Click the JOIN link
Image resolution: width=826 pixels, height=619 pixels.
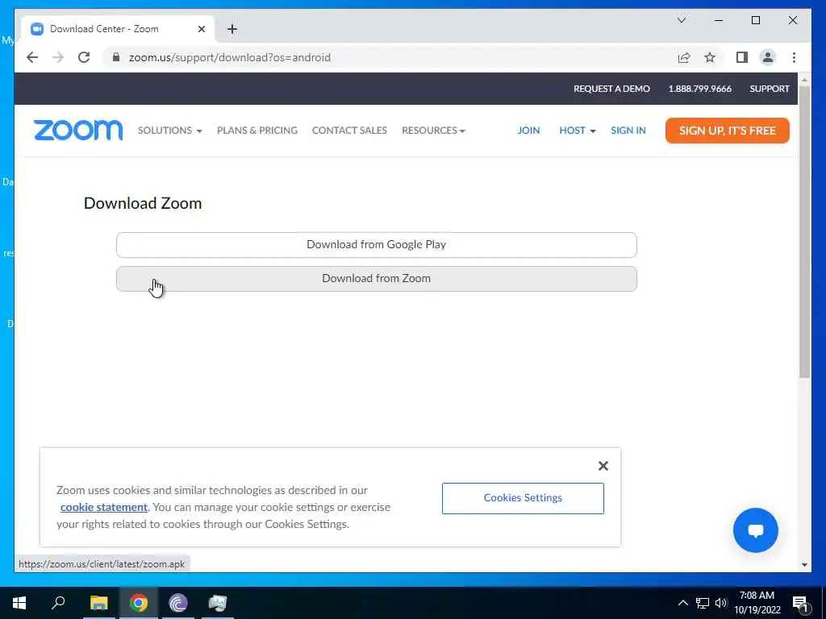528,130
